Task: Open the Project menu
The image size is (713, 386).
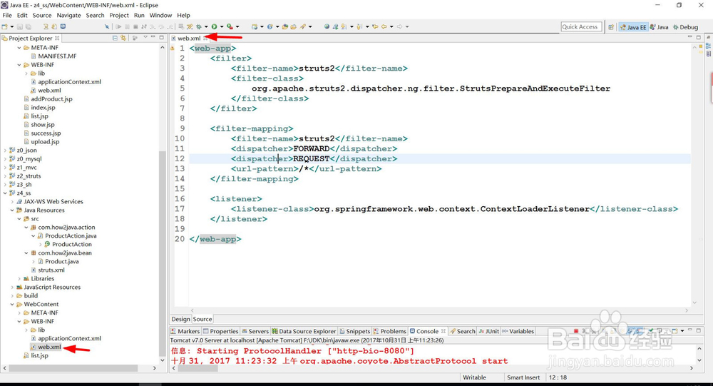Action: tap(119, 15)
